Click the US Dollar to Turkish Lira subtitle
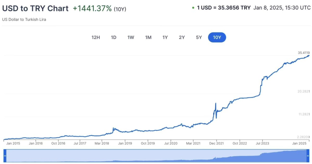 (x=24, y=19)
